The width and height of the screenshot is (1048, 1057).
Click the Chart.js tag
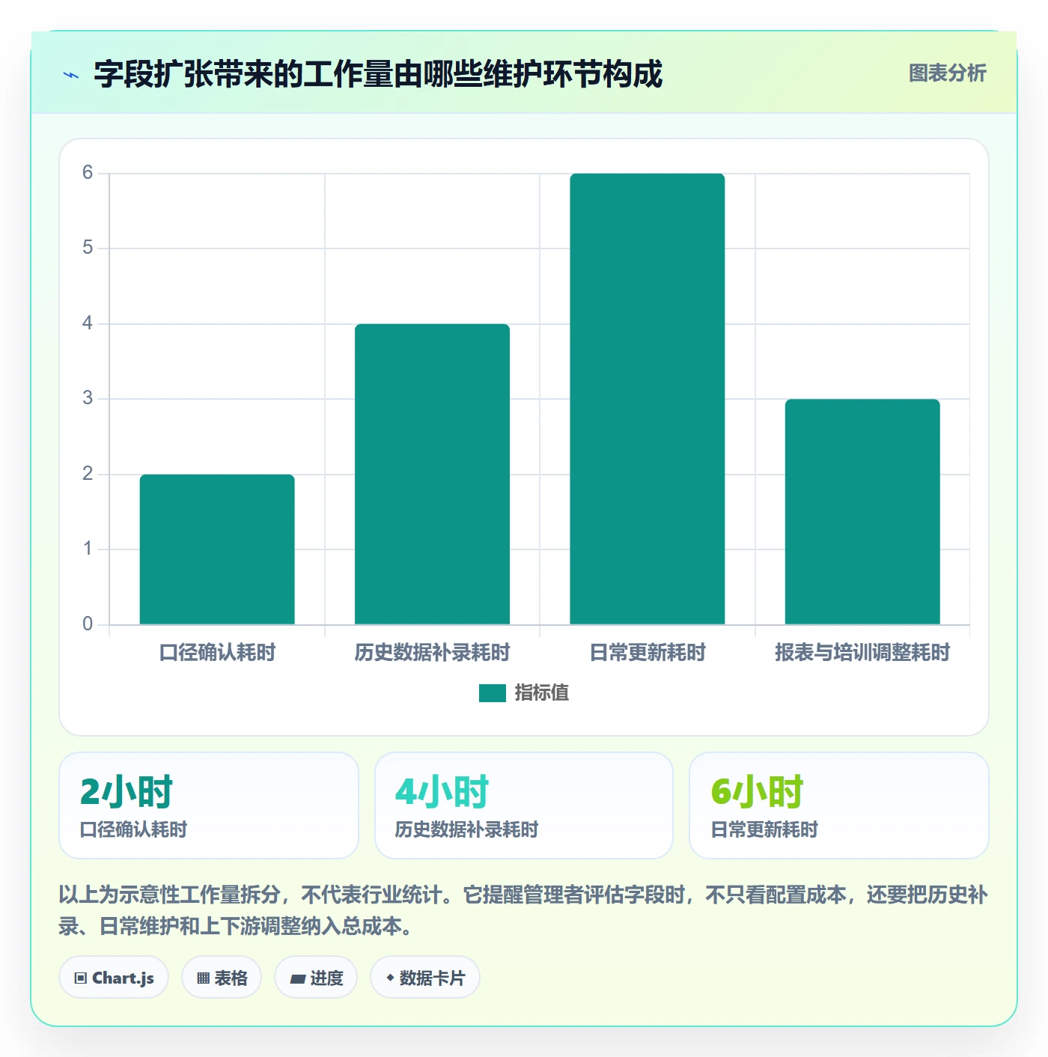(x=114, y=978)
